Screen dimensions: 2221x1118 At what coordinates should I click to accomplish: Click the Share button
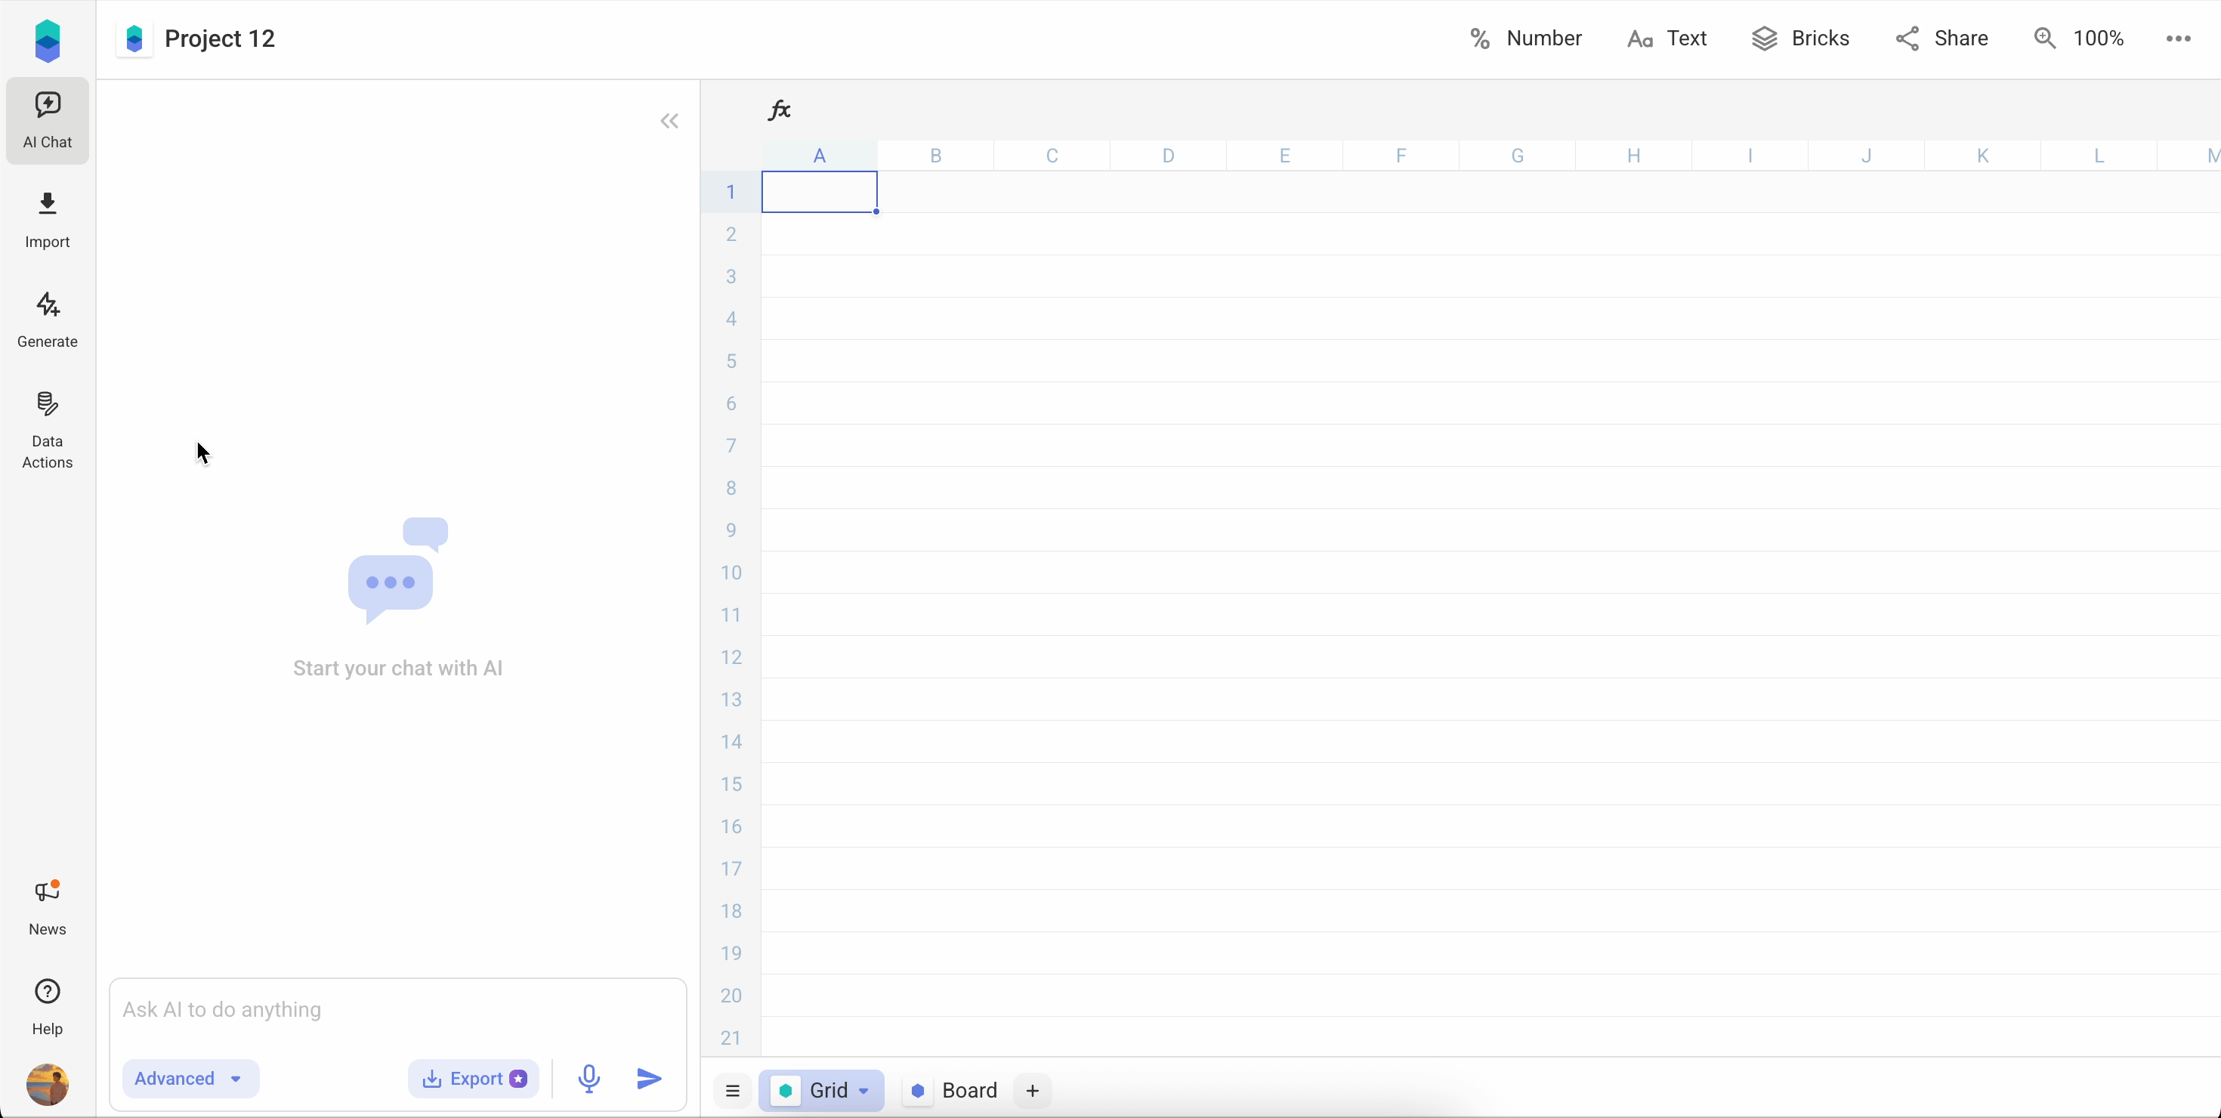point(1942,37)
